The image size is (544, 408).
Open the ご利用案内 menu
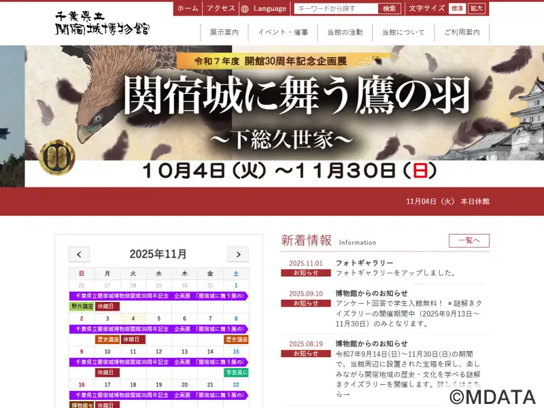pos(462,32)
